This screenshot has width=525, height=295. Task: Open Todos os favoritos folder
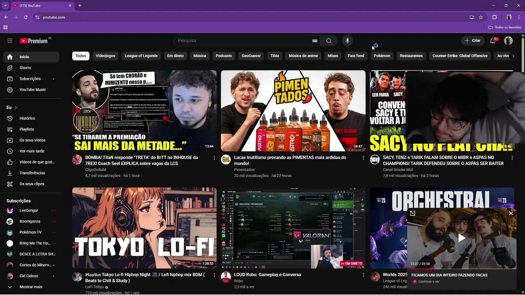[x=505, y=27]
